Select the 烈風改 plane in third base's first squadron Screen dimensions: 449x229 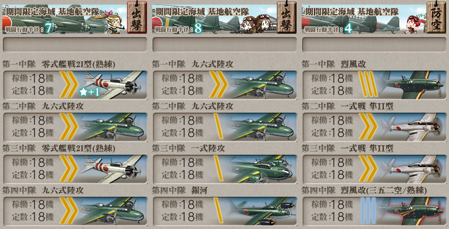[411, 85]
